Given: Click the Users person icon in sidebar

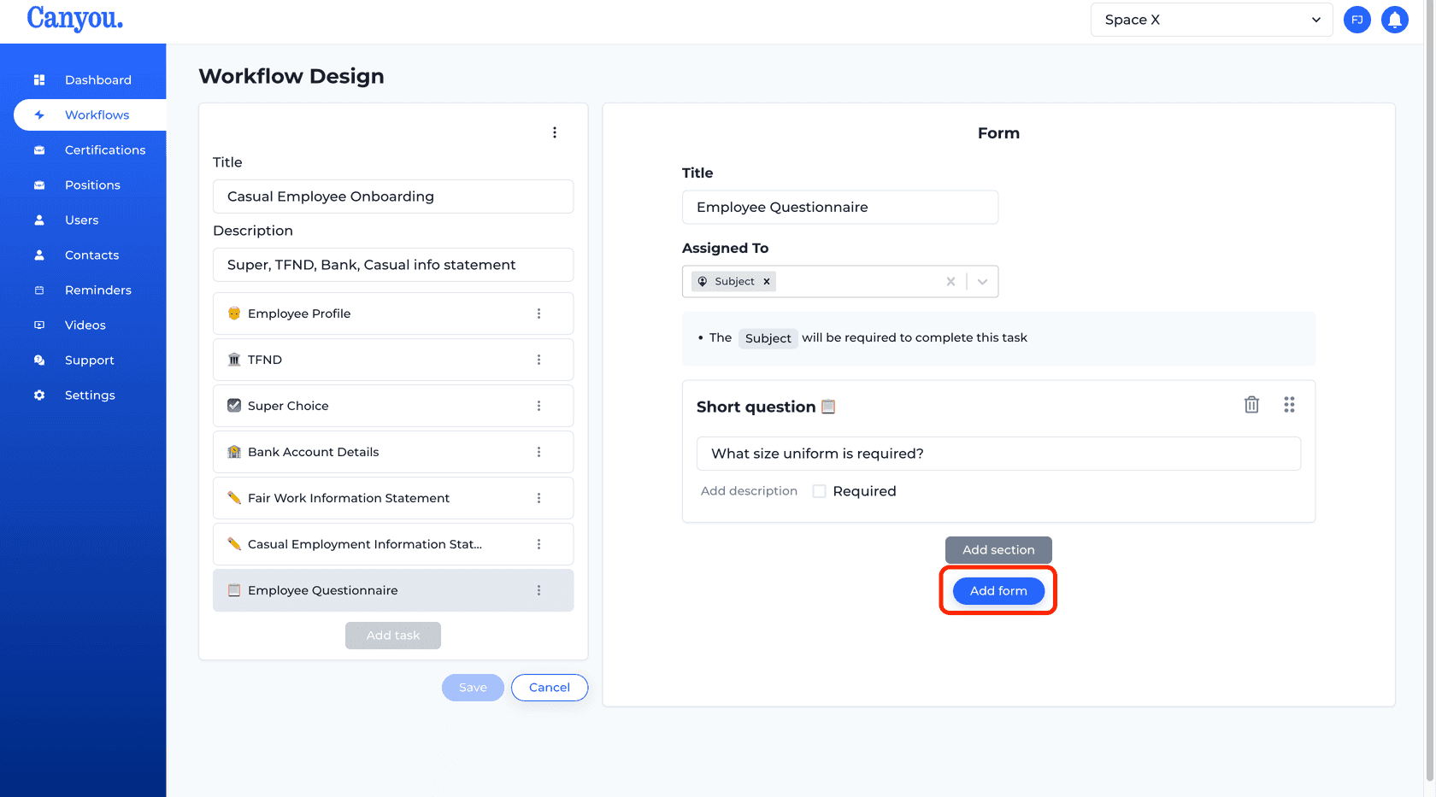Looking at the screenshot, I should [39, 220].
